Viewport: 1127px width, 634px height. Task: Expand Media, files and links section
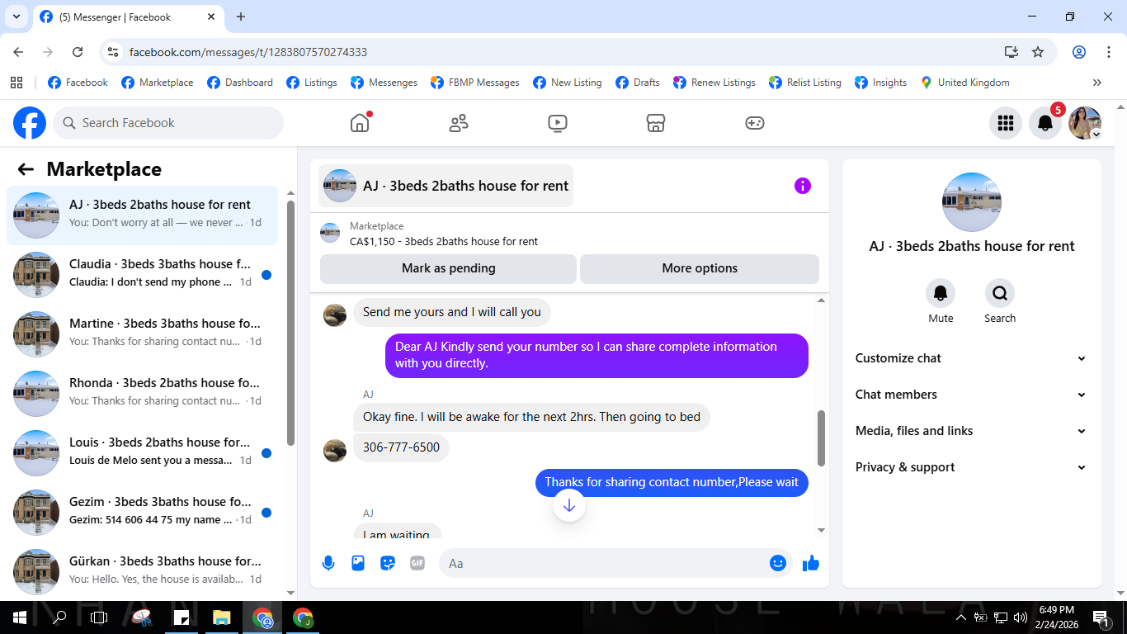tap(971, 431)
